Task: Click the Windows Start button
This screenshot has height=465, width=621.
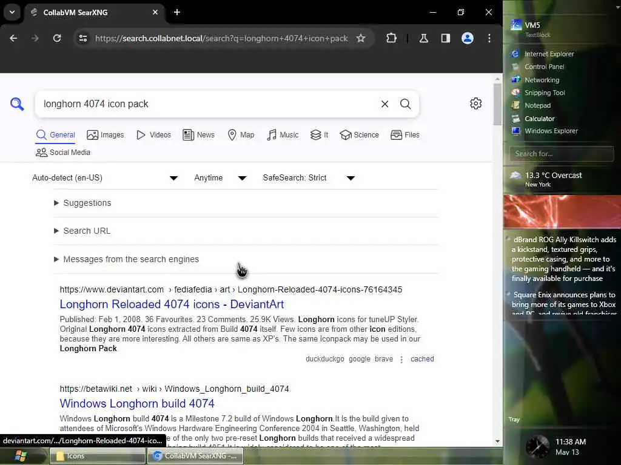Action: coord(21,456)
